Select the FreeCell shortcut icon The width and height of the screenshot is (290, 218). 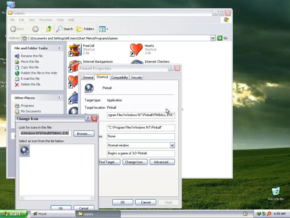pos(75,49)
